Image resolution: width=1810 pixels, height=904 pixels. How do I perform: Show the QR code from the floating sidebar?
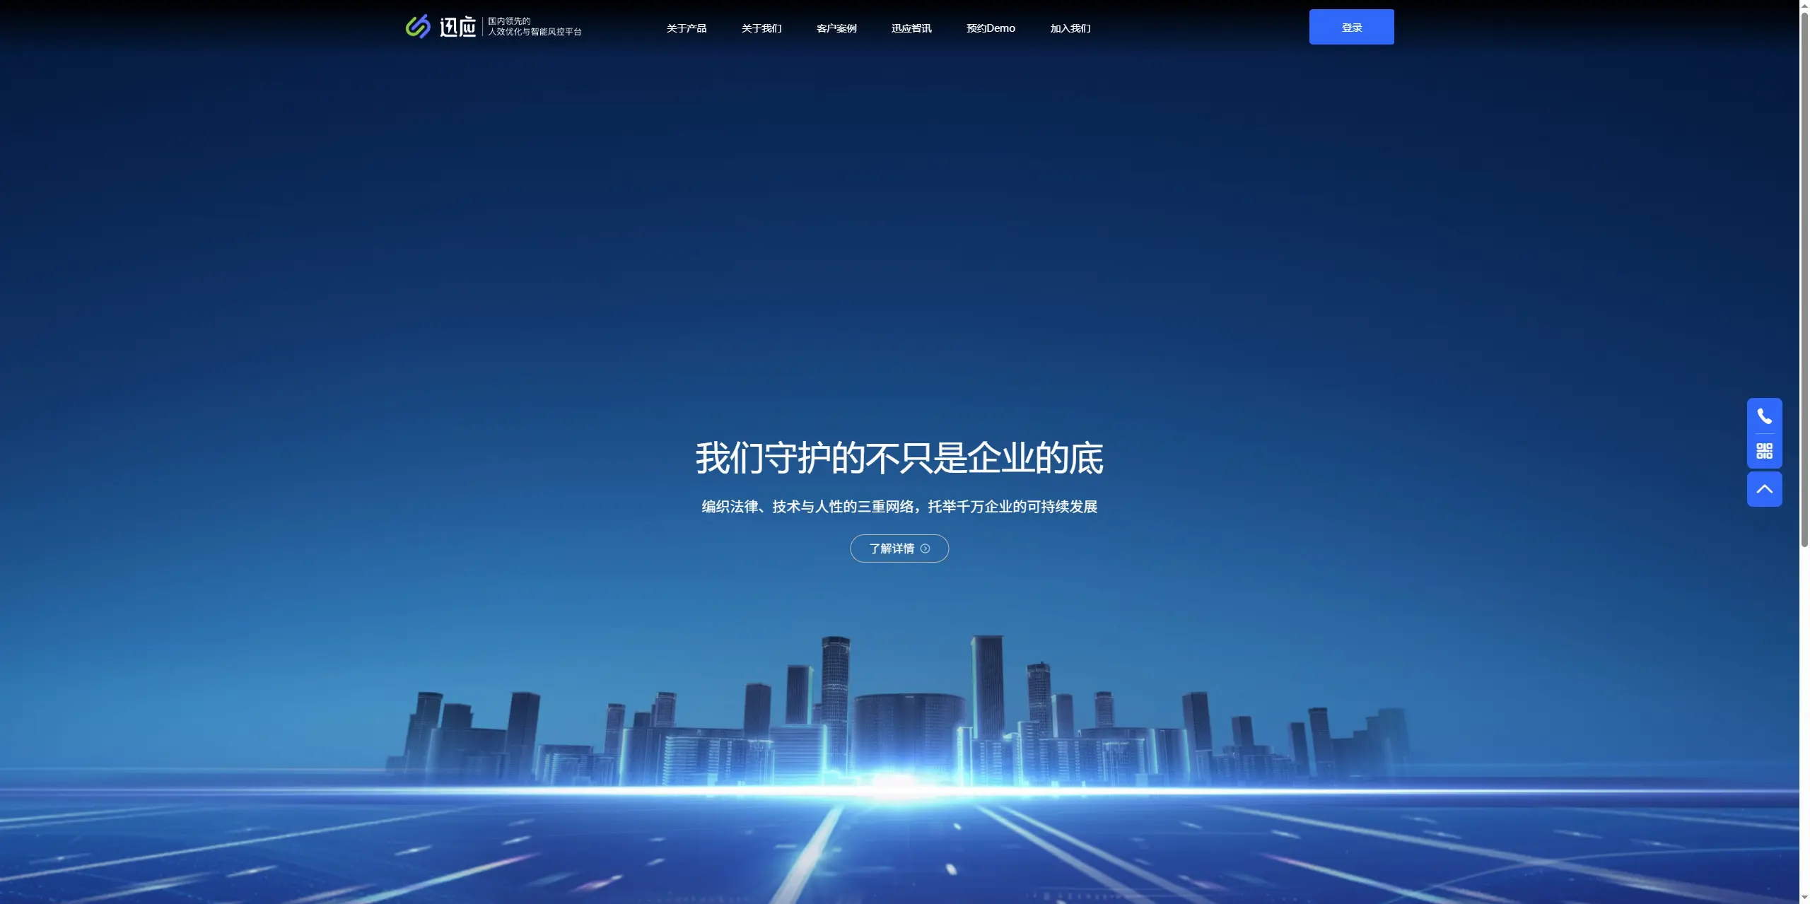click(1764, 452)
